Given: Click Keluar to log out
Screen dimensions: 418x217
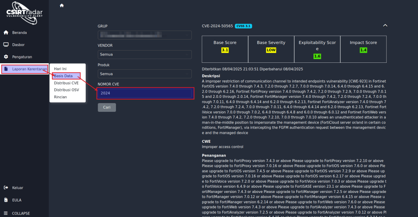Looking at the screenshot, I should 18,188.
